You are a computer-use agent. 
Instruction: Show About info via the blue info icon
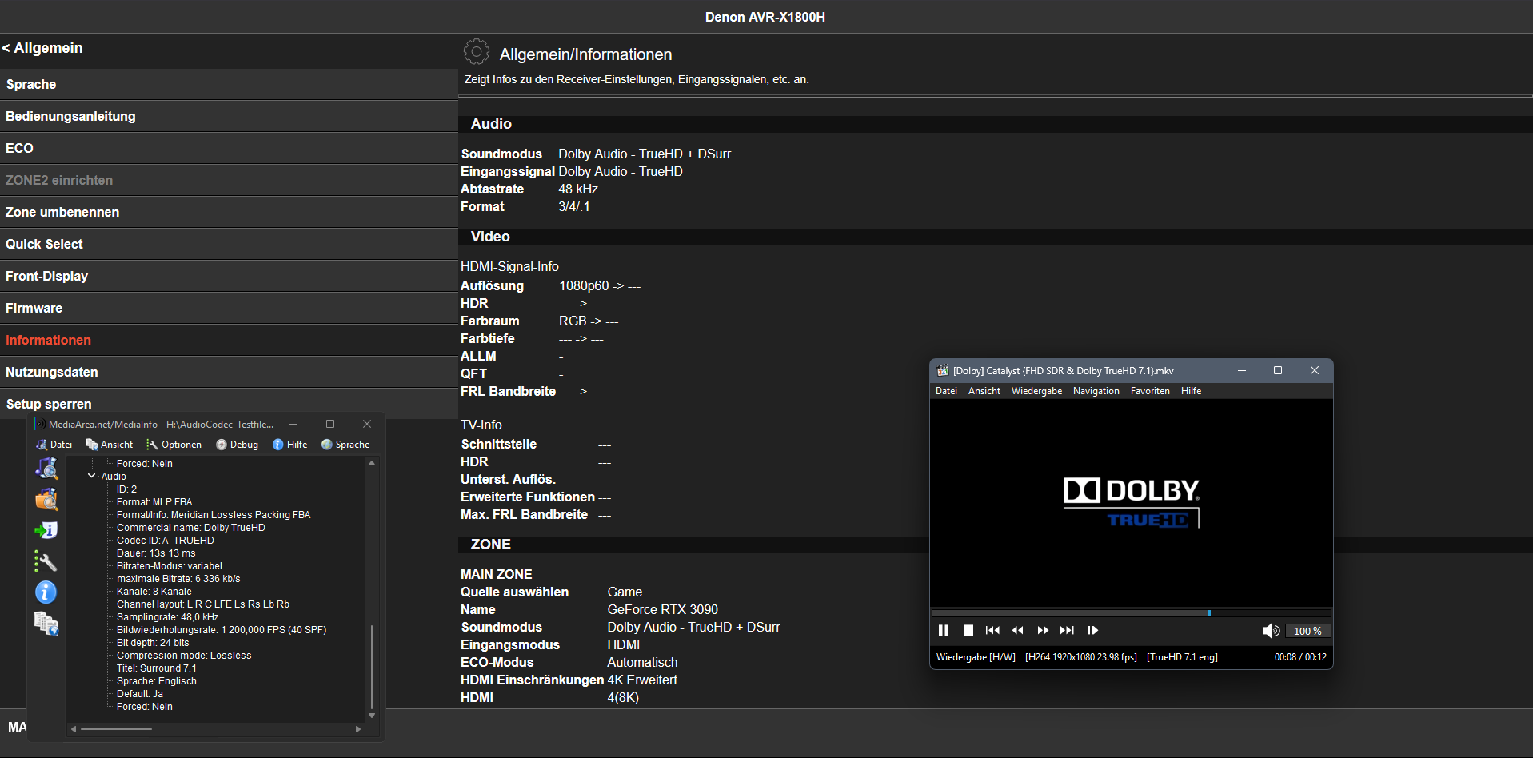pos(46,592)
